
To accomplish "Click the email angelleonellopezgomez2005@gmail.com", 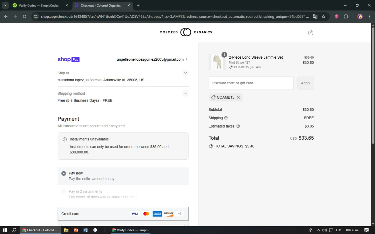I will (x=150, y=59).
